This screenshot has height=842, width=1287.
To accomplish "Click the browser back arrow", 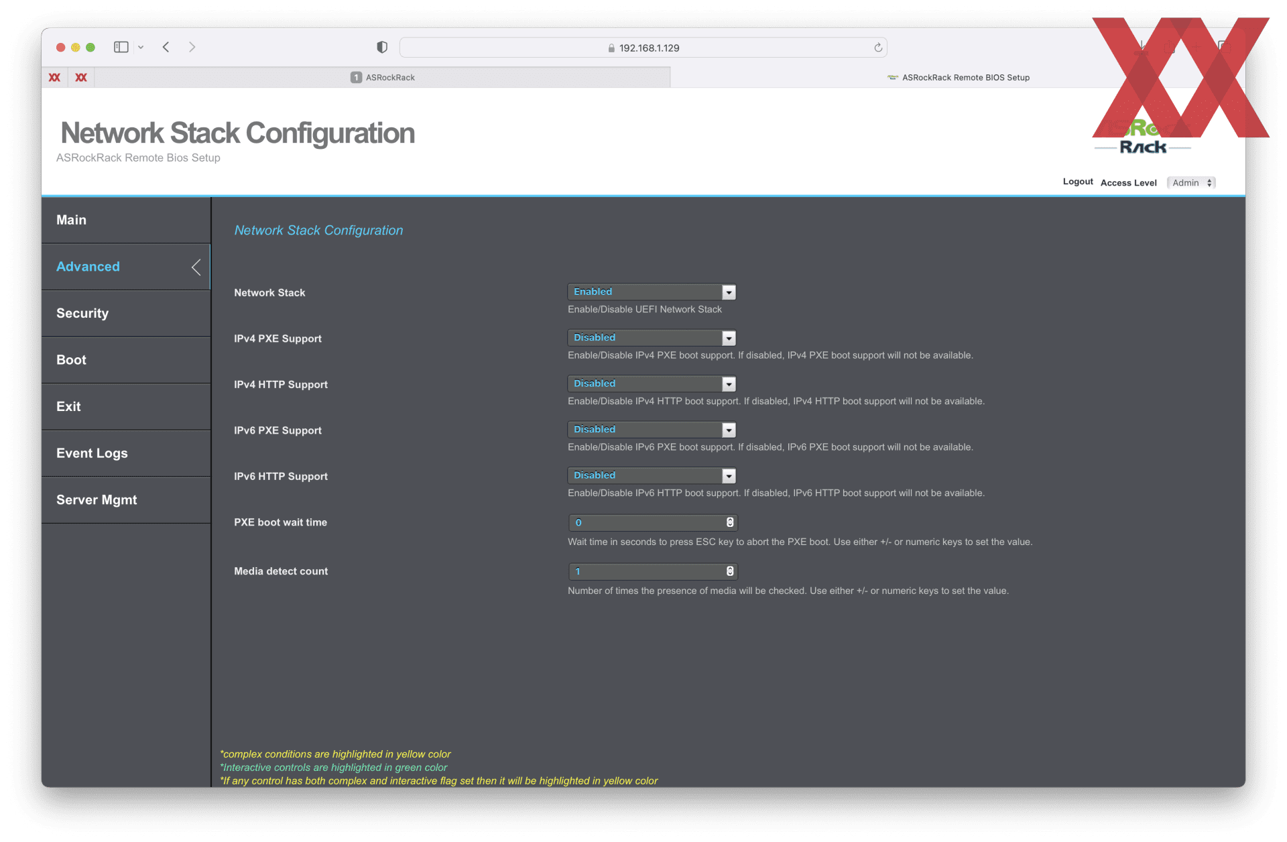I will 166,47.
